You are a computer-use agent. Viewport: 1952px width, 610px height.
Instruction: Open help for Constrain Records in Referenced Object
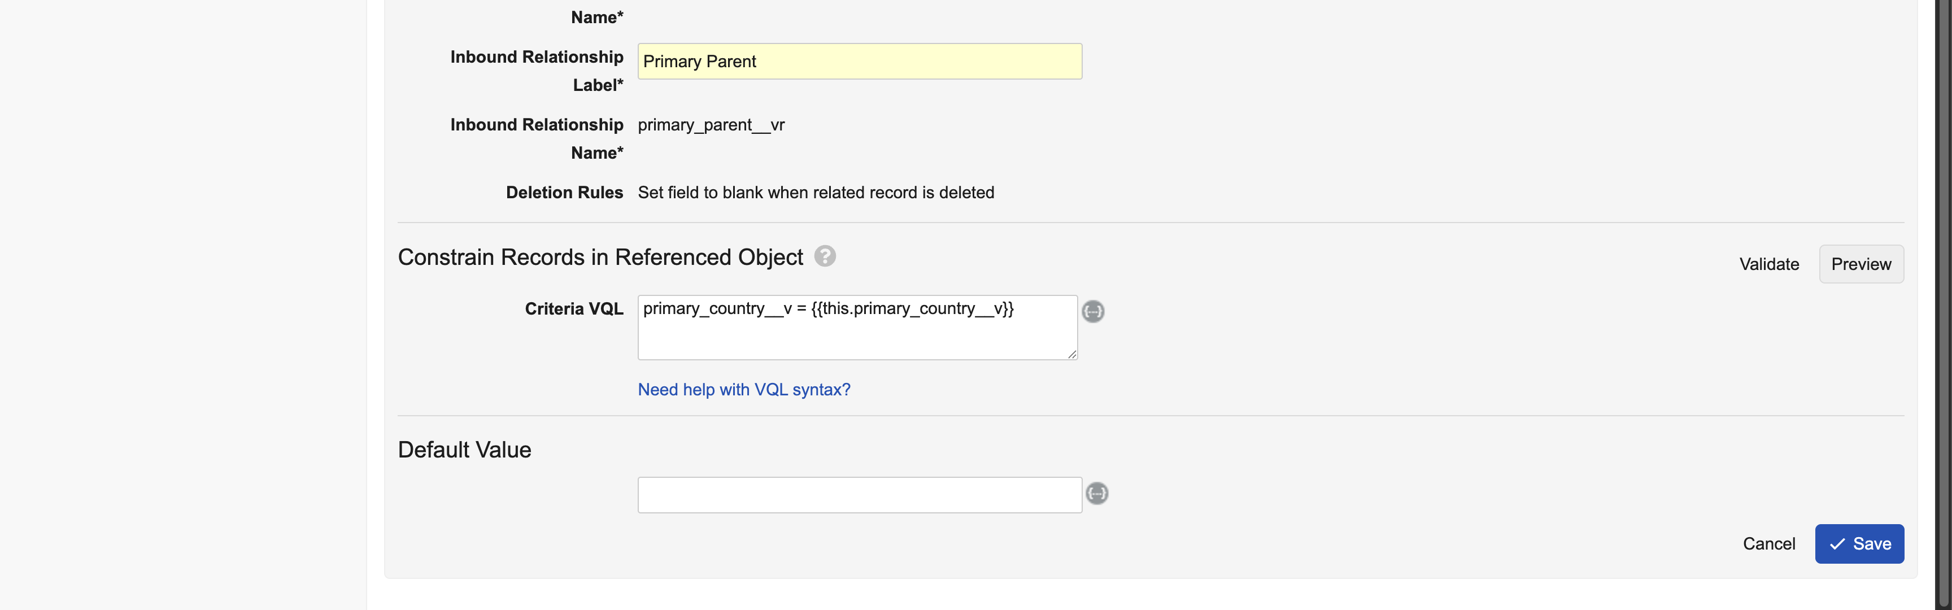pos(825,256)
